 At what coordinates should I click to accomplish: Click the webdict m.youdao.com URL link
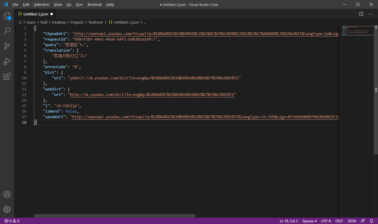coord(152,95)
